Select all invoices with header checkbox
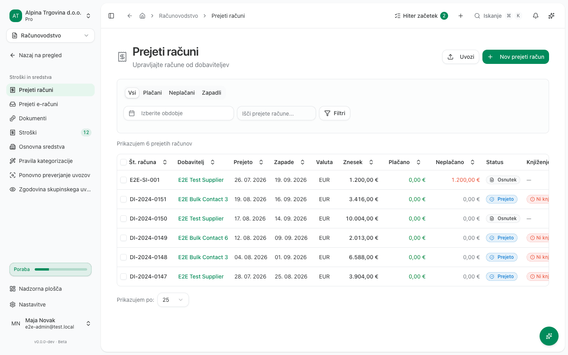Viewport: 568px width, 355px height. 123,162
